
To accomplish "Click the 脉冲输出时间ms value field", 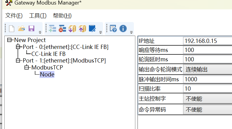I will 208,79.
